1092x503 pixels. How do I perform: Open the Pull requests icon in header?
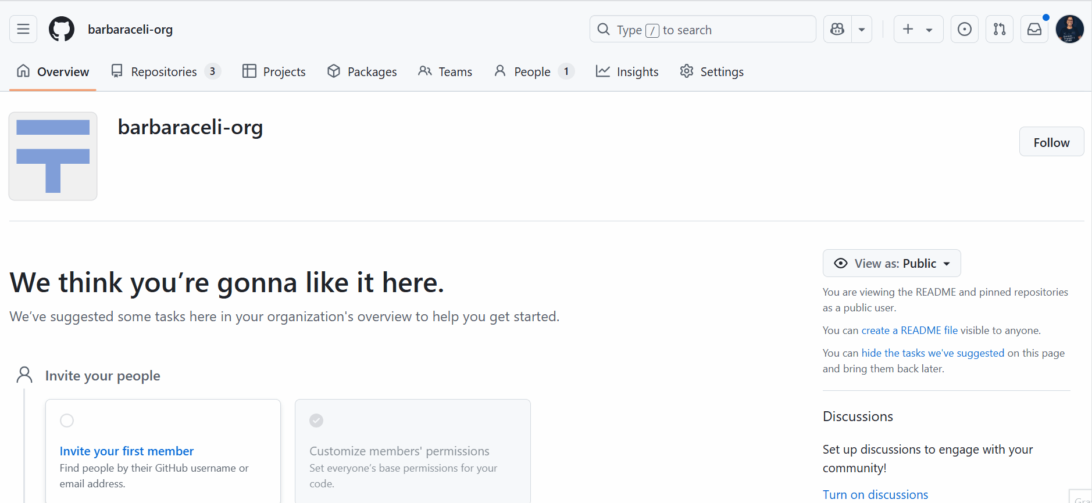click(x=999, y=29)
